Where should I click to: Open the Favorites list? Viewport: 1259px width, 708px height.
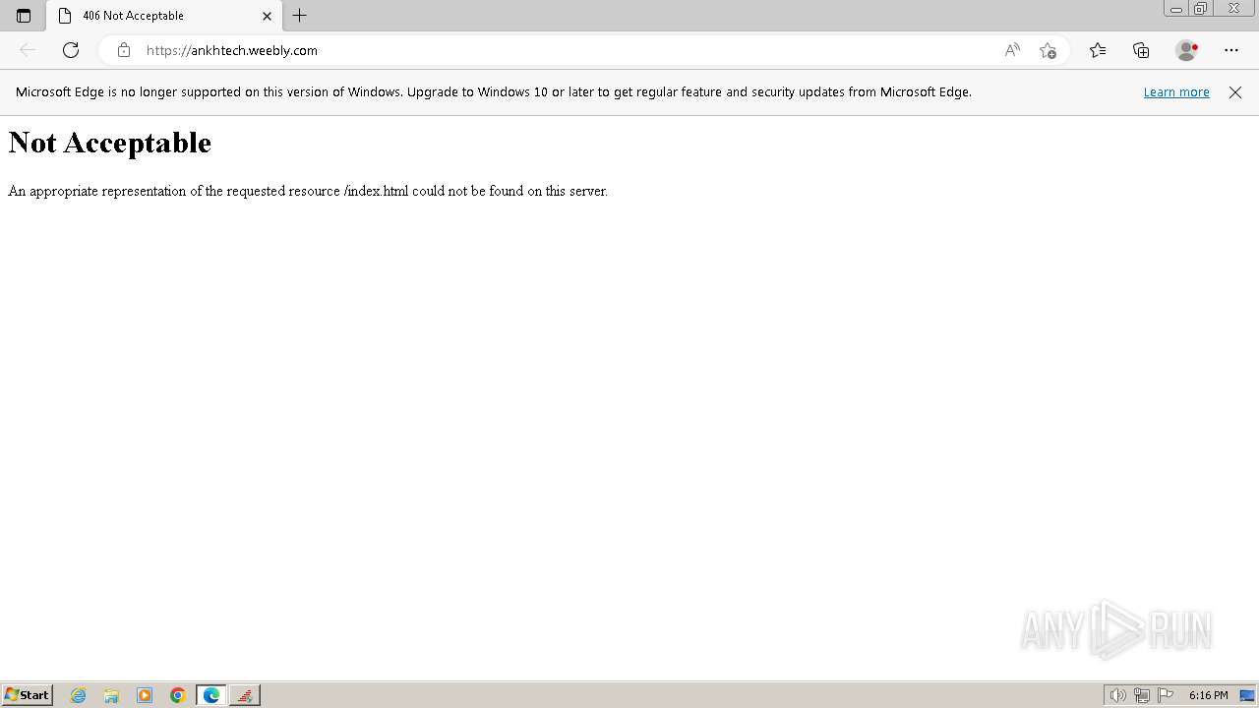tap(1098, 50)
